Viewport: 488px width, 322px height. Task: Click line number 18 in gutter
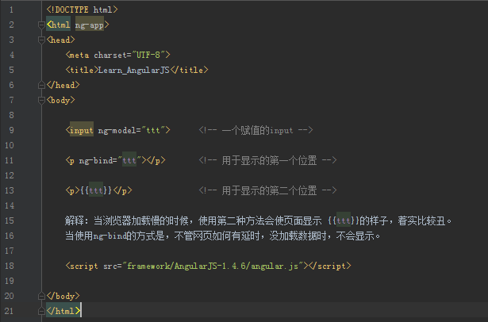(10, 266)
